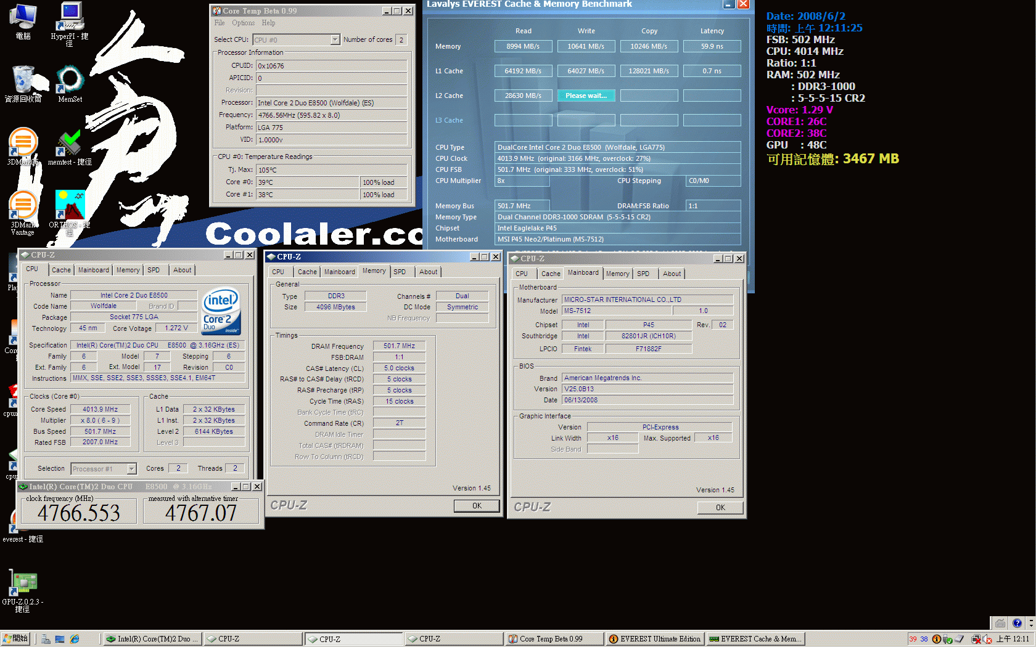Click the Memory Latency 59.9 ns cell
Image resolution: width=1036 pixels, height=647 pixels.
click(x=712, y=46)
